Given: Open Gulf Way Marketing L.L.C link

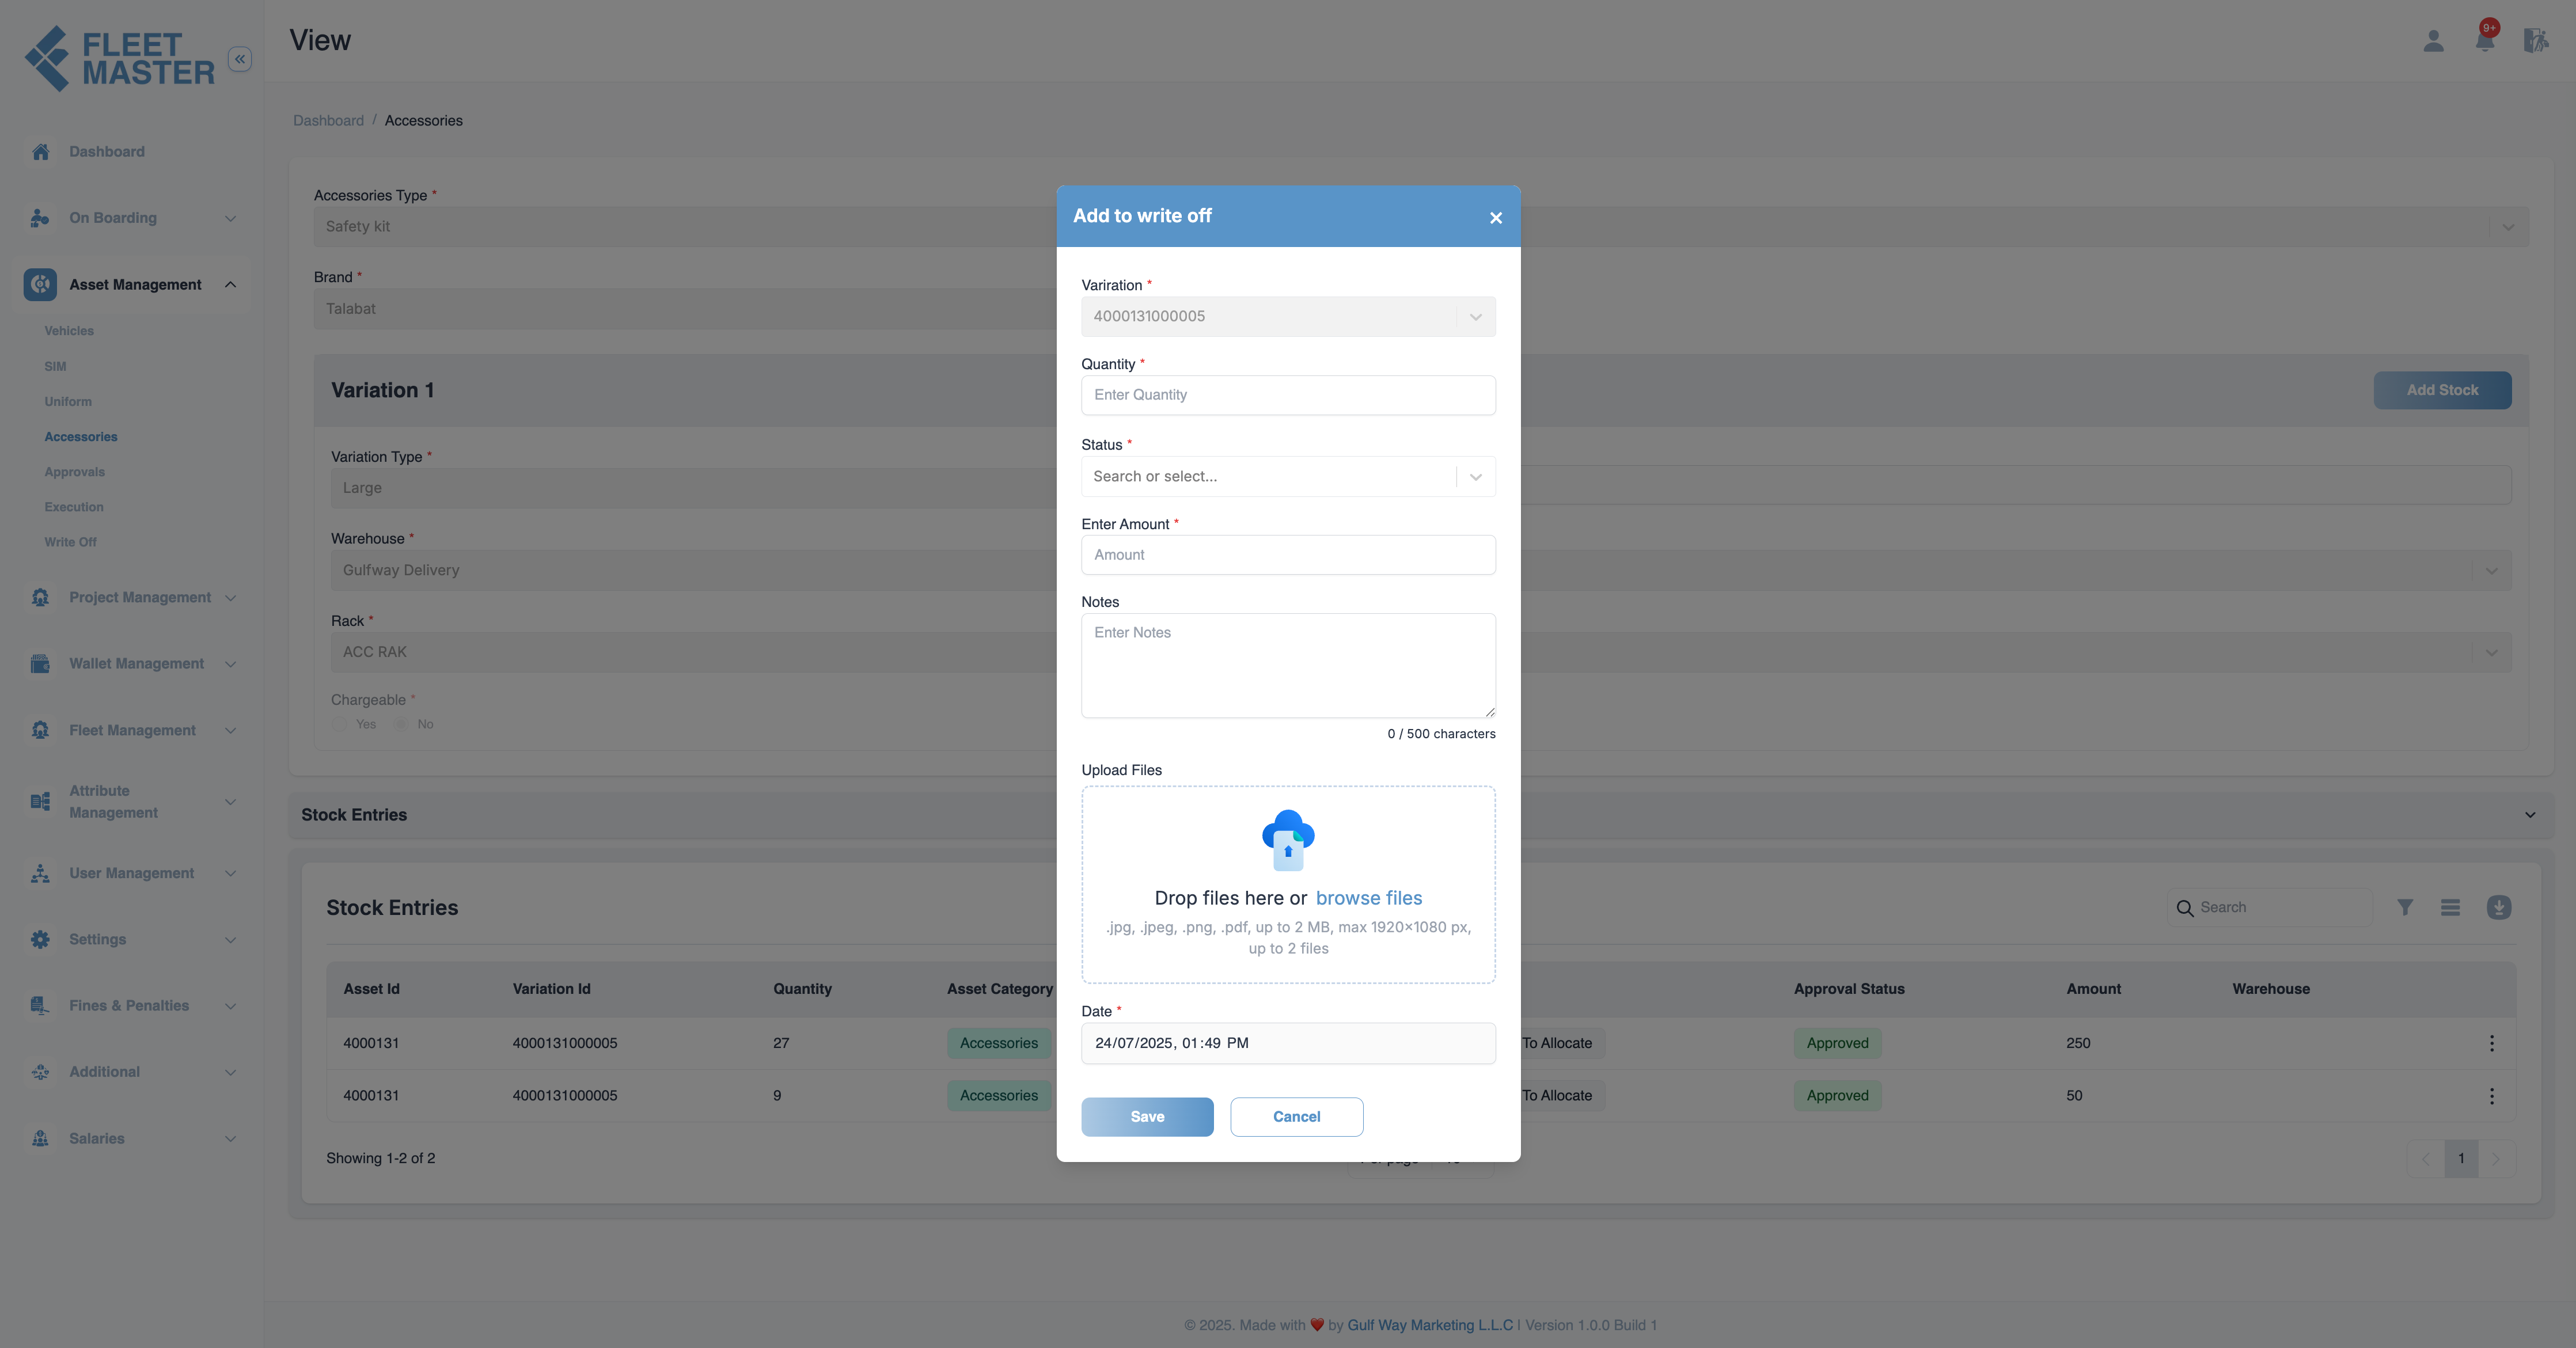Looking at the screenshot, I should coord(1430,1325).
